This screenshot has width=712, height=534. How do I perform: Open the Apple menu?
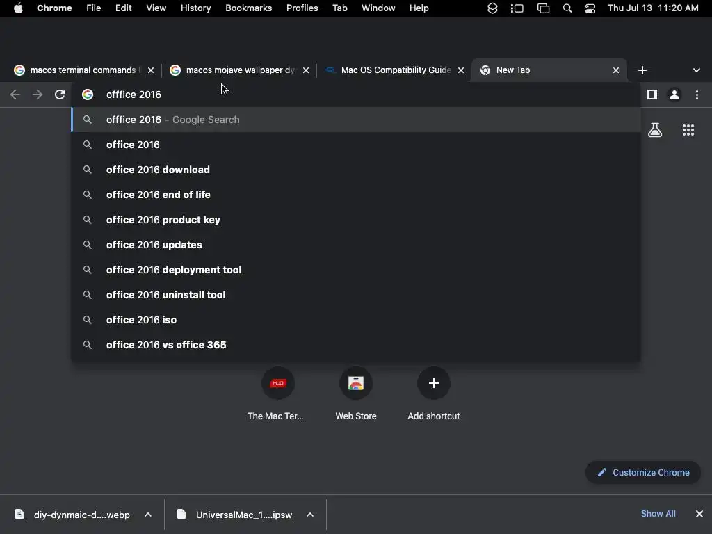[18, 8]
